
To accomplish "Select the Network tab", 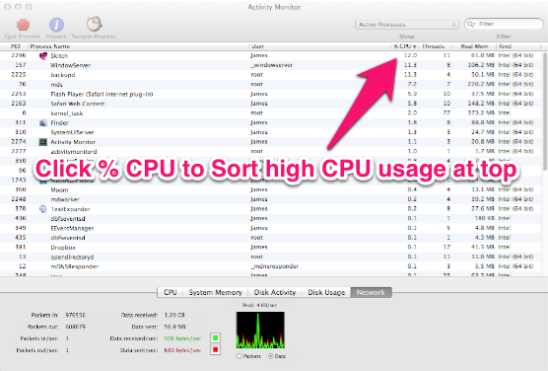I will click(x=371, y=292).
